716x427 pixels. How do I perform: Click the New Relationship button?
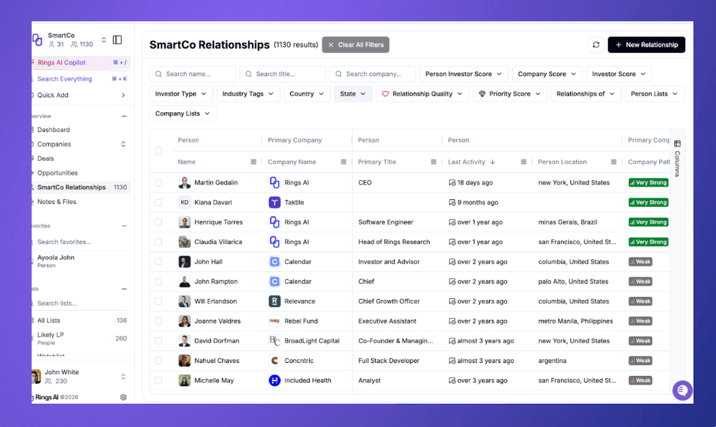click(x=647, y=45)
